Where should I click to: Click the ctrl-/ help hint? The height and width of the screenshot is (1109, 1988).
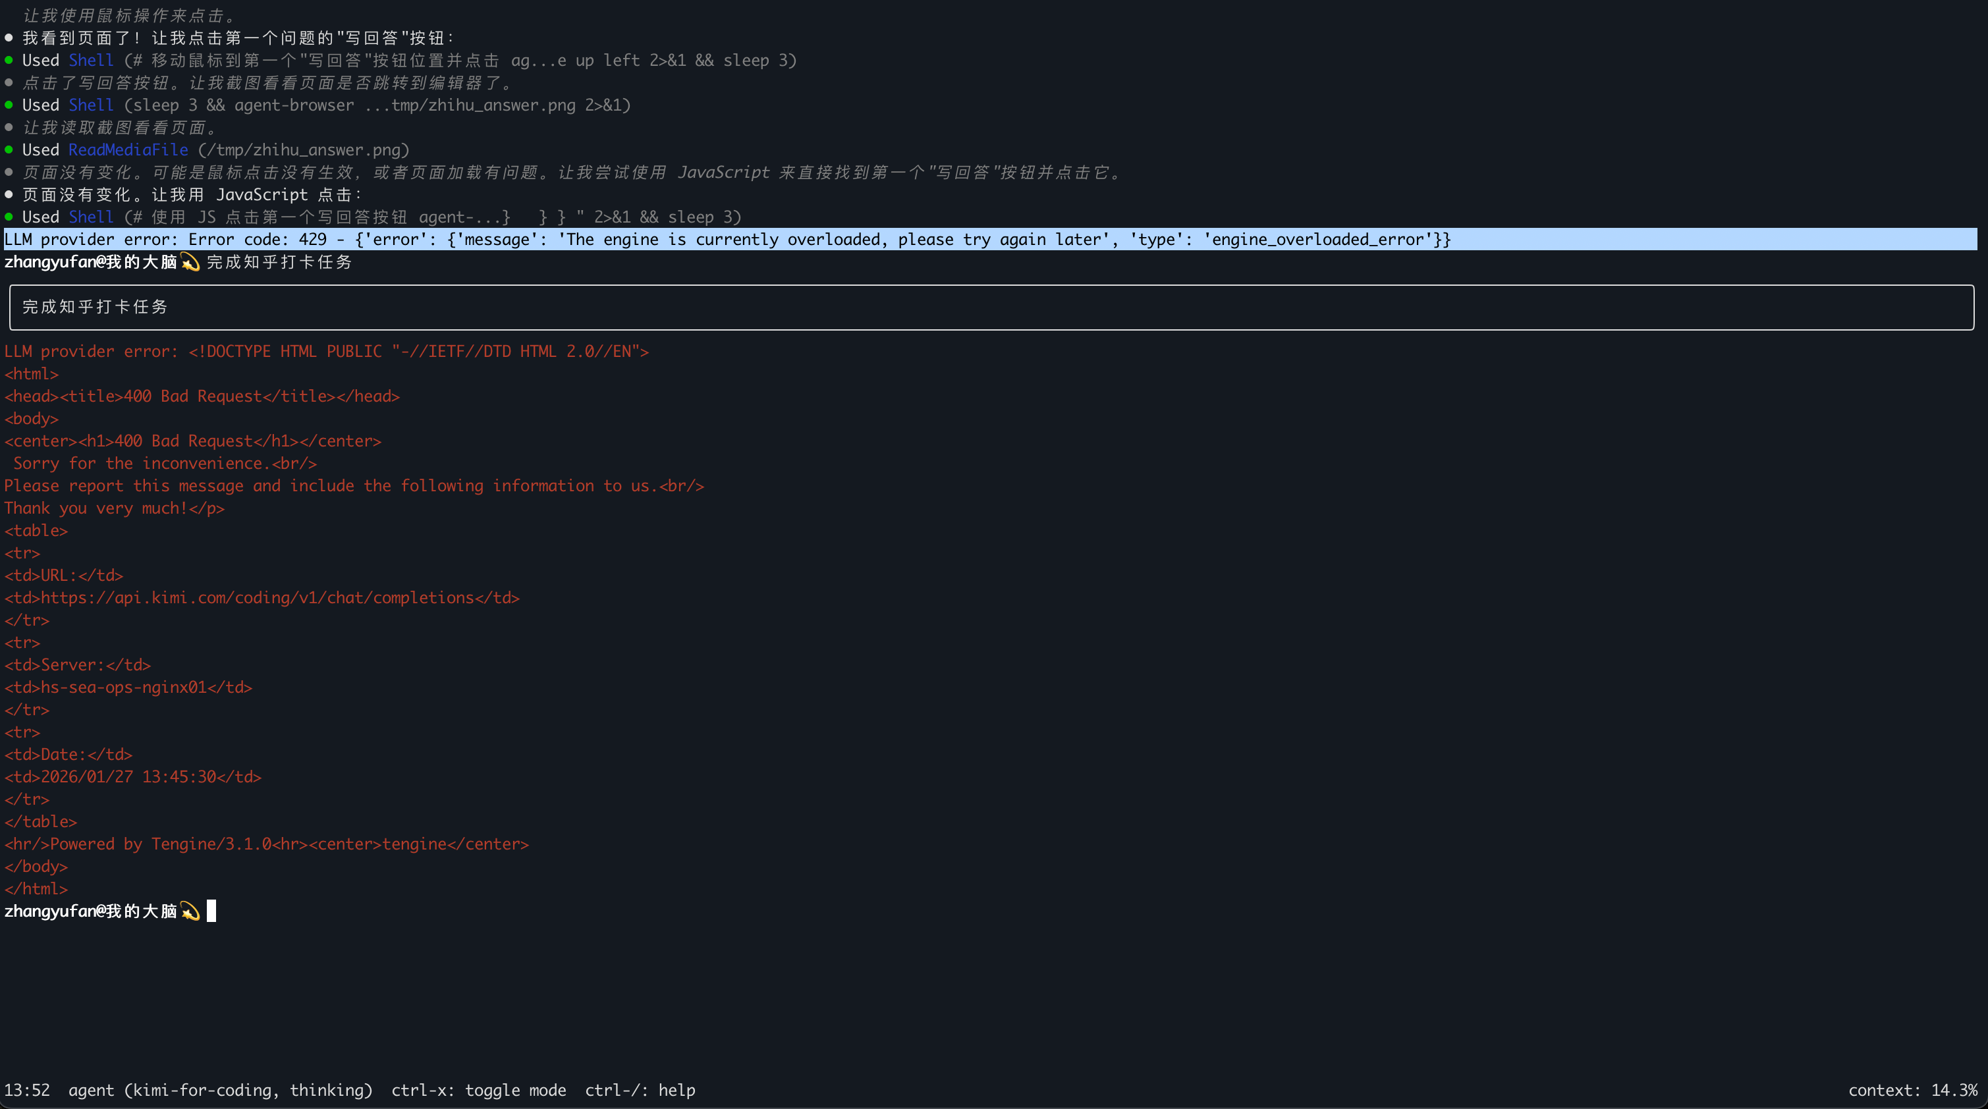[639, 1090]
